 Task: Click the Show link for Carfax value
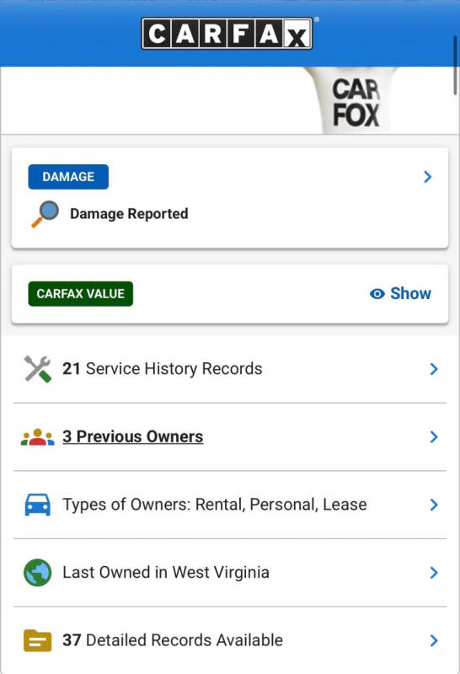(410, 293)
